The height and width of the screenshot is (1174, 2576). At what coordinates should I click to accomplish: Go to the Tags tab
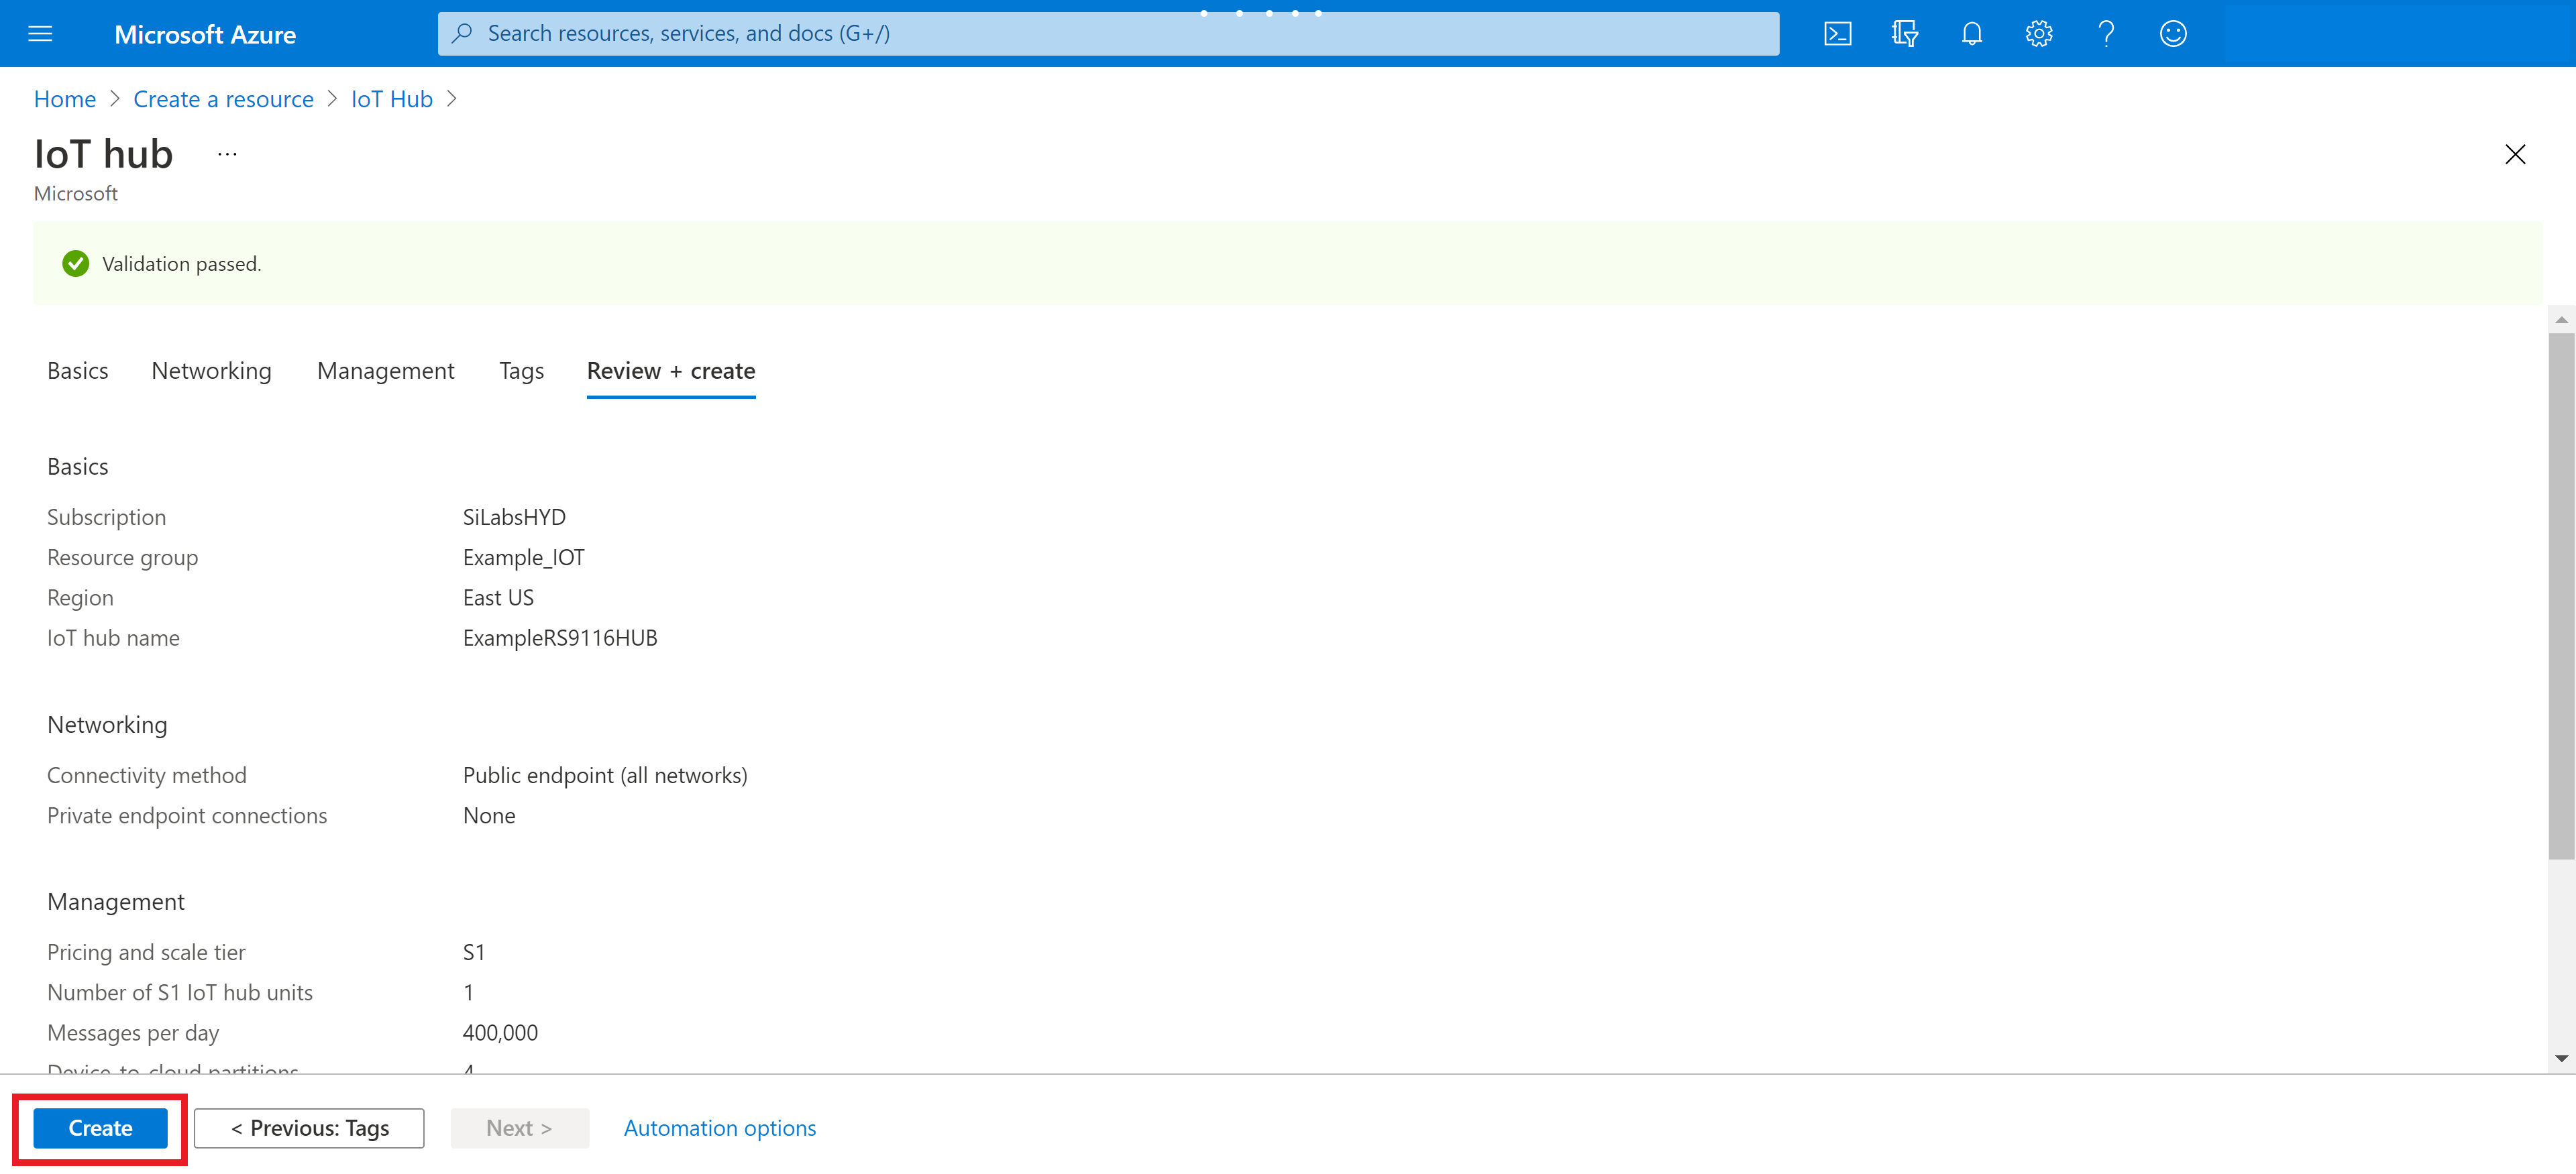[521, 371]
